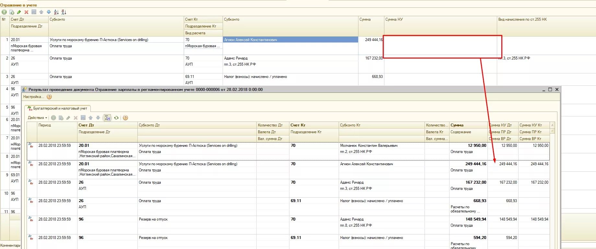The width and height of the screenshot is (596, 249).
Task: Select Адамс Ричард cell in top table
Action: tap(290, 58)
